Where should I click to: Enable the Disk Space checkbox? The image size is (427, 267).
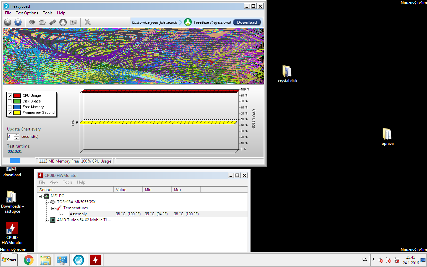[10, 101]
